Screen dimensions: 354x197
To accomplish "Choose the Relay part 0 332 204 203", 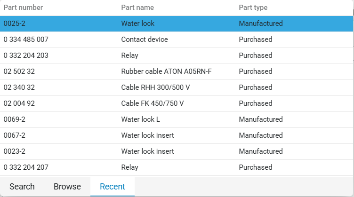I will pyautogui.click(x=177, y=55).
